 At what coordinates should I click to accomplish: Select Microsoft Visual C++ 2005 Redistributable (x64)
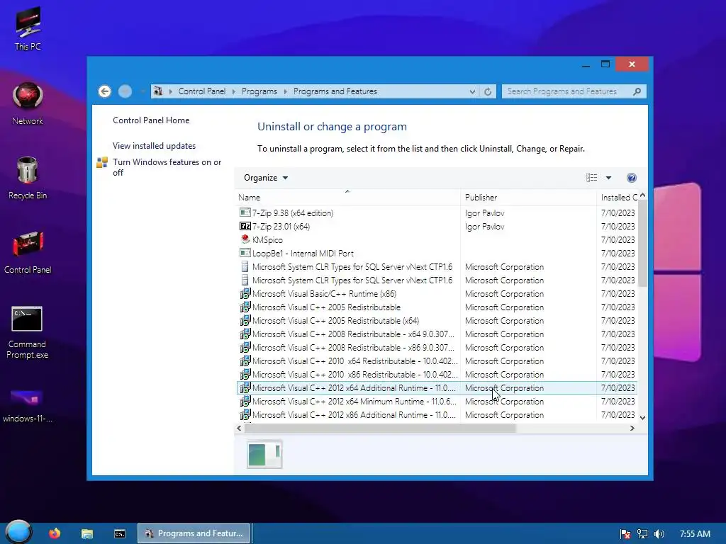tap(437, 321)
